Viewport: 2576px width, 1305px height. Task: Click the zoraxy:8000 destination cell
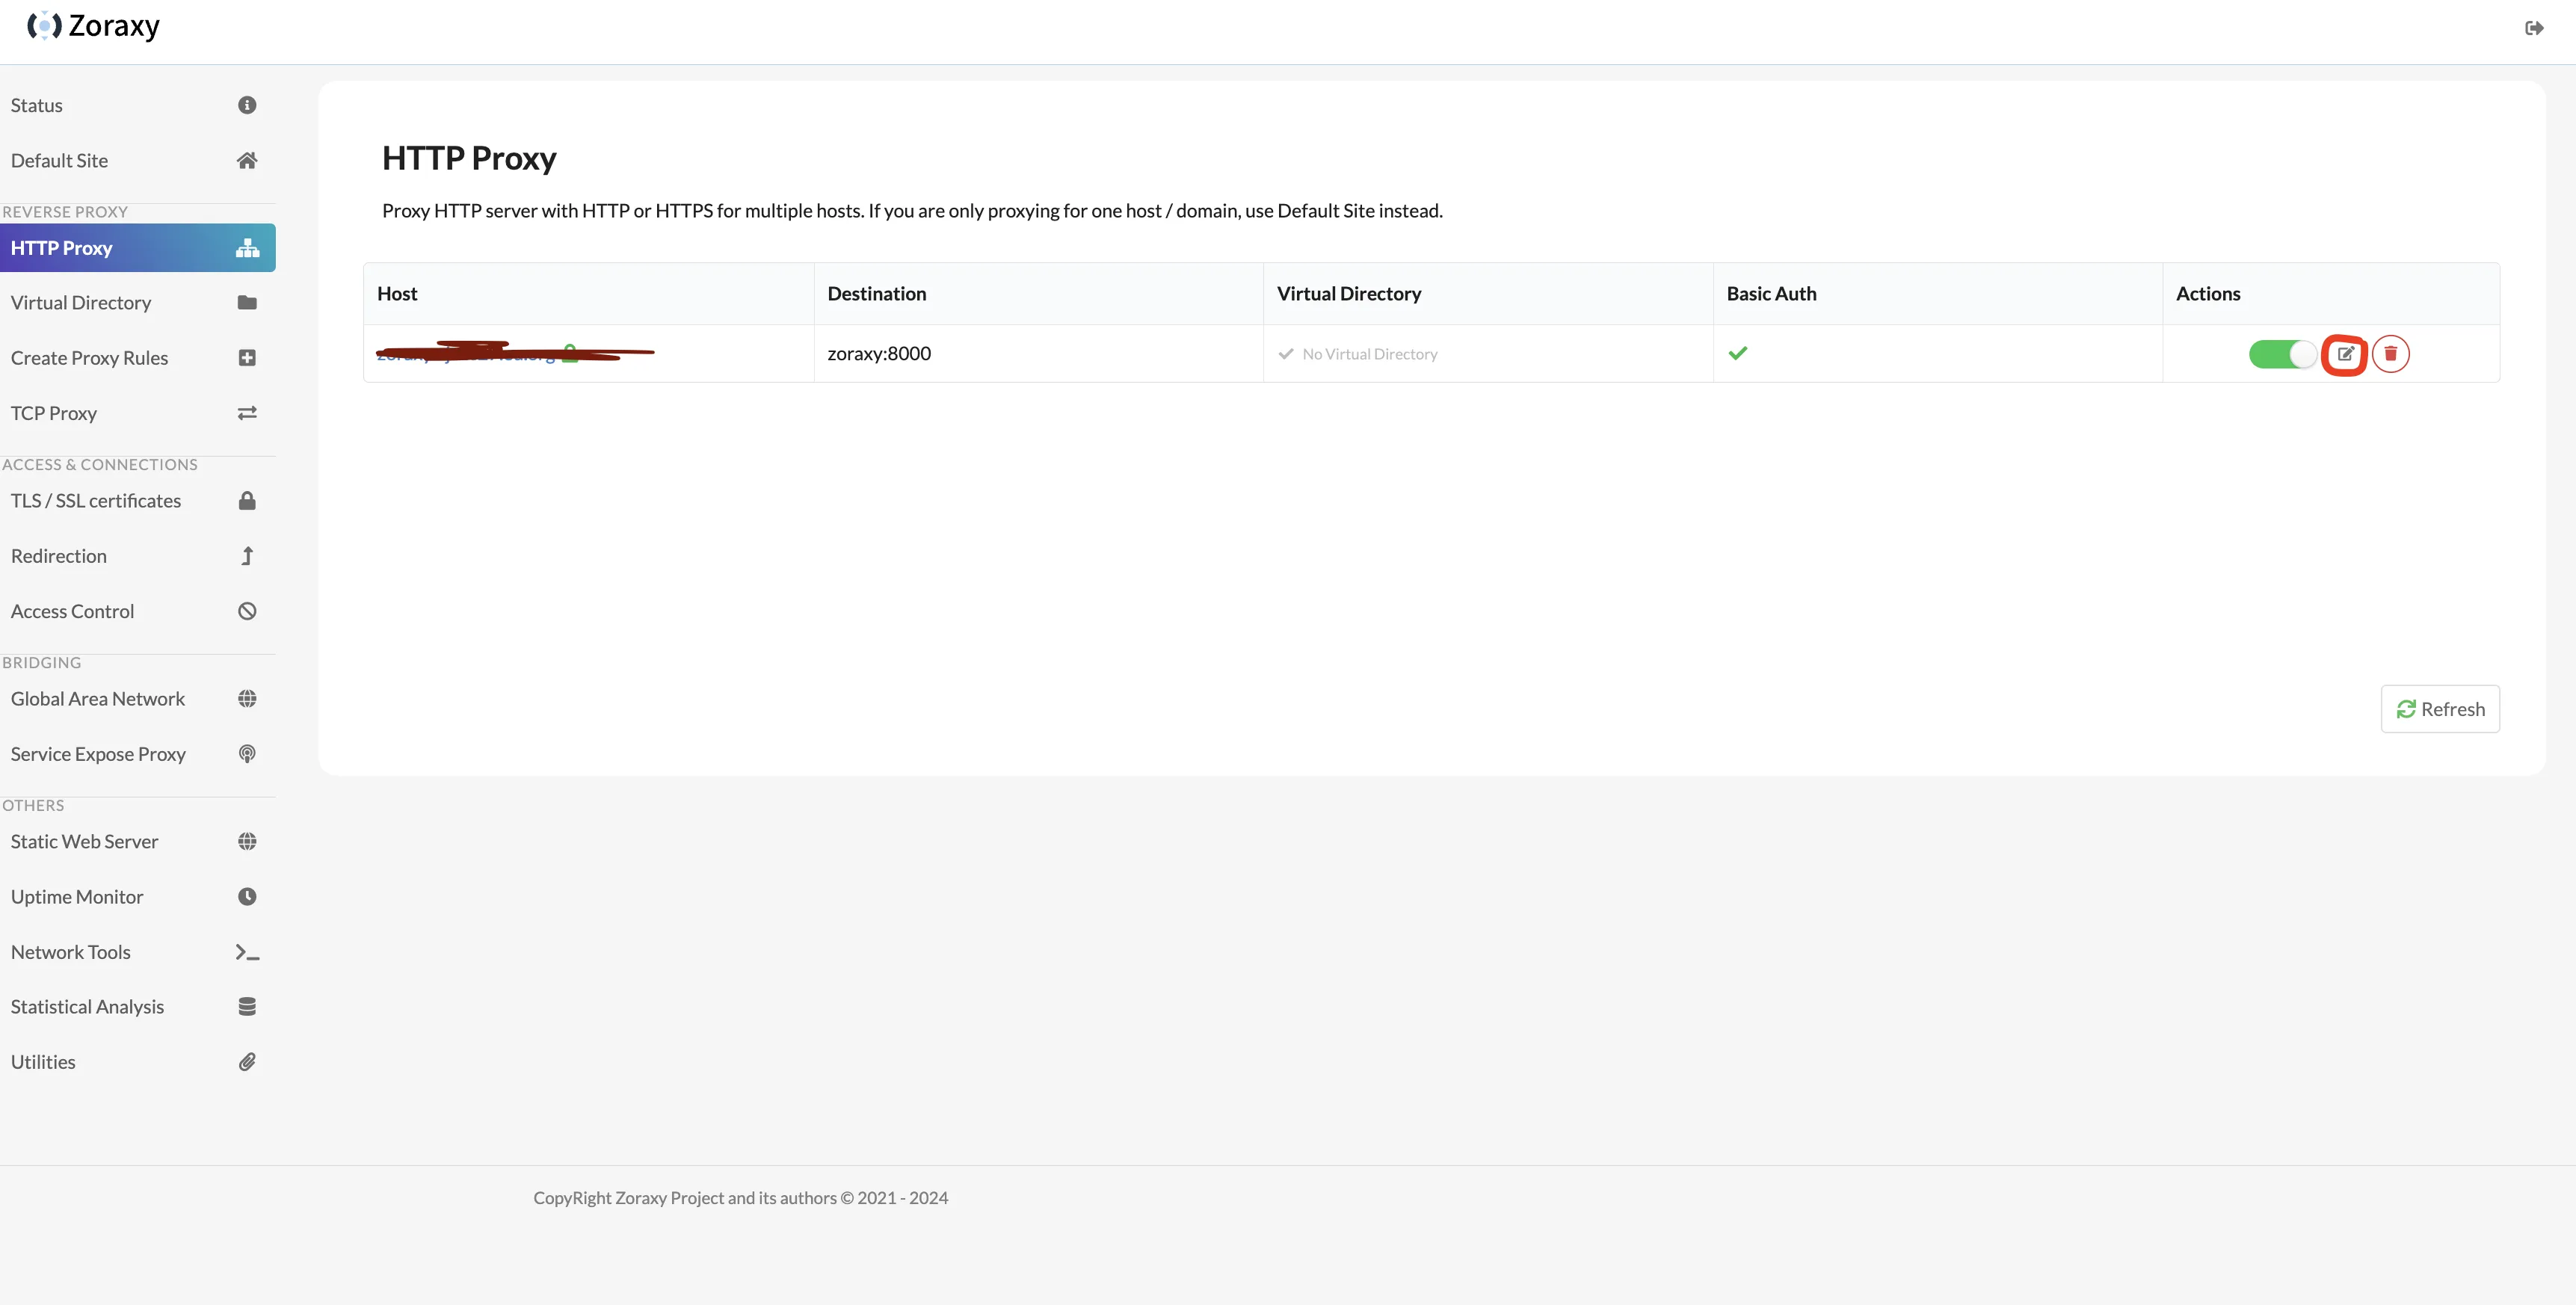coord(1038,354)
